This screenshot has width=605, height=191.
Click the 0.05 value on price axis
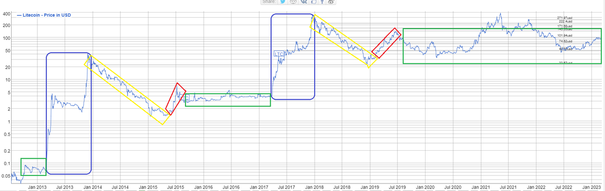(6, 176)
